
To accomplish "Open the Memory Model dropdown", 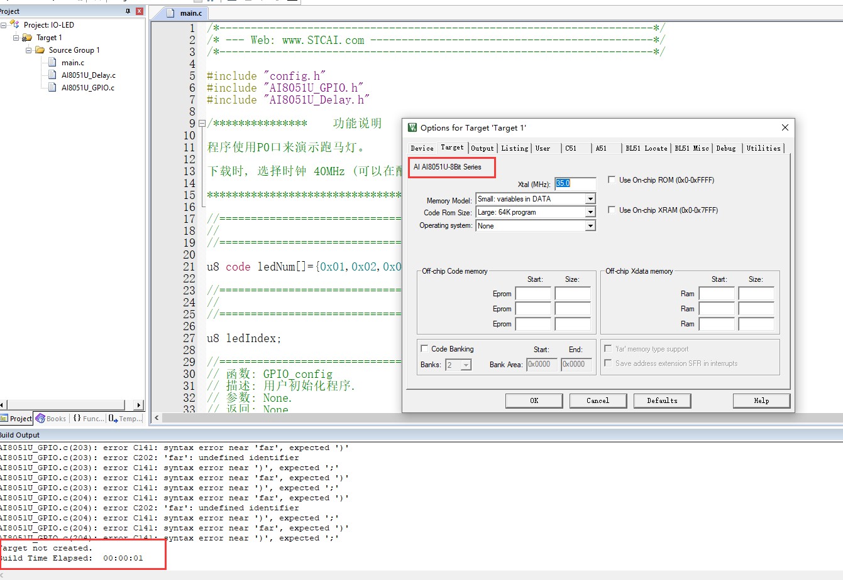I will click(x=536, y=199).
